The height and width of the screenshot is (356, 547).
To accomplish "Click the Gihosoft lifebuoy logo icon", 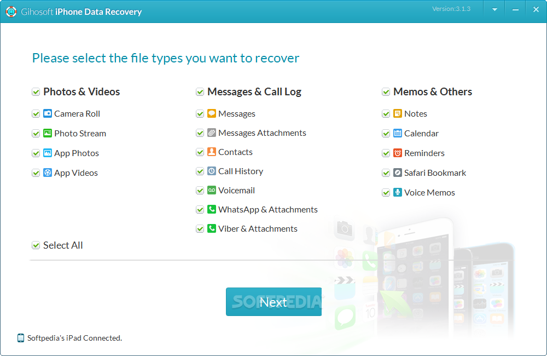I will click(11, 12).
